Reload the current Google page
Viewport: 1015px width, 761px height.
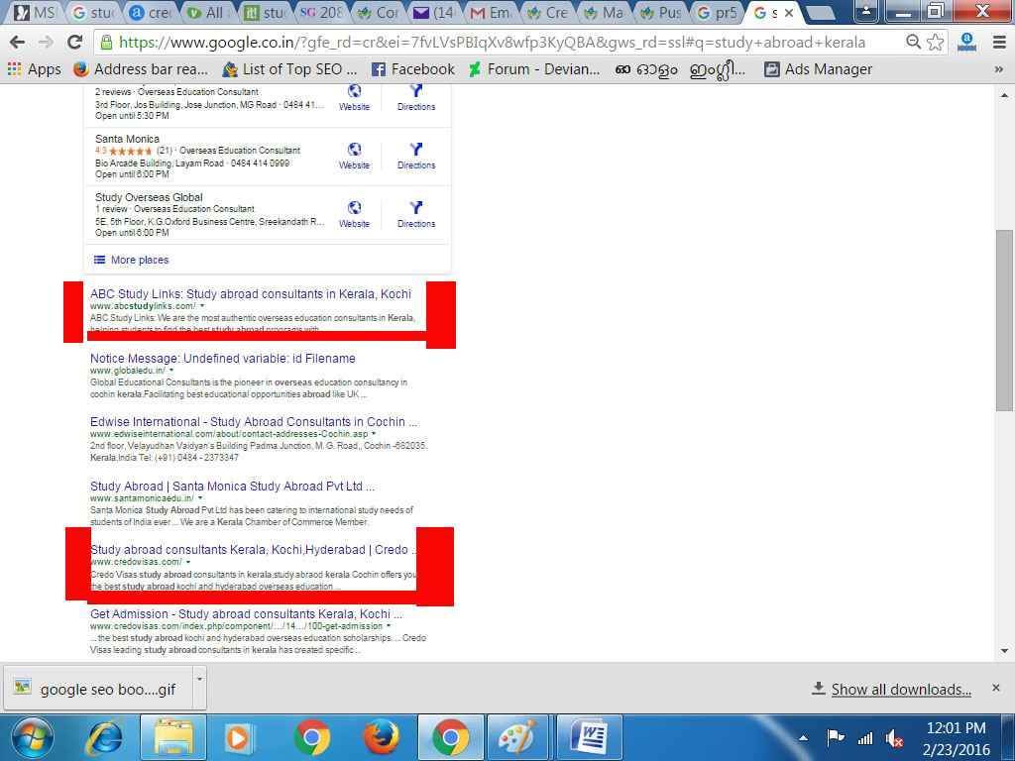click(75, 43)
